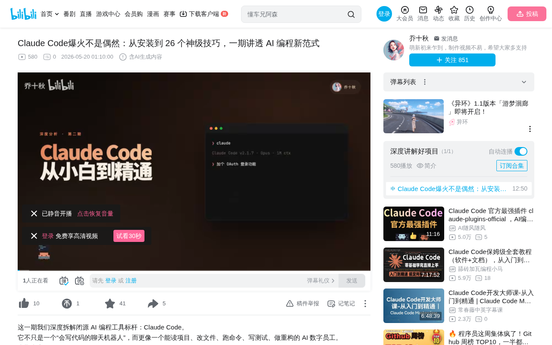Go to 赛事 nav item

point(169,14)
